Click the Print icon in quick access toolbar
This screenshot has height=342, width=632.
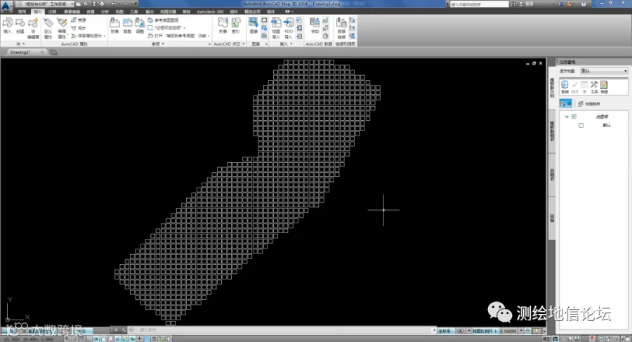pyautogui.click(x=102, y=4)
